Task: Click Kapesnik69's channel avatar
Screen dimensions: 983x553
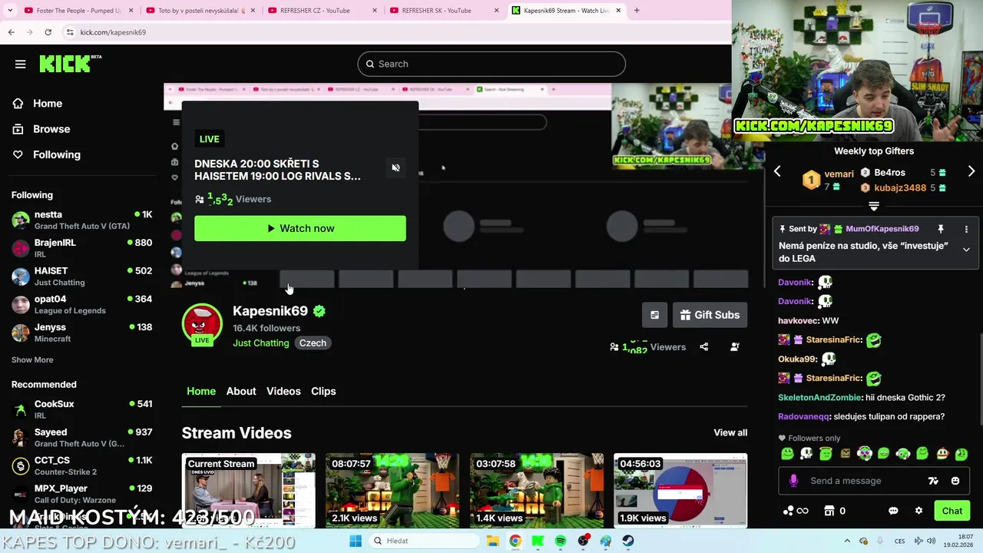Action: pyautogui.click(x=202, y=325)
